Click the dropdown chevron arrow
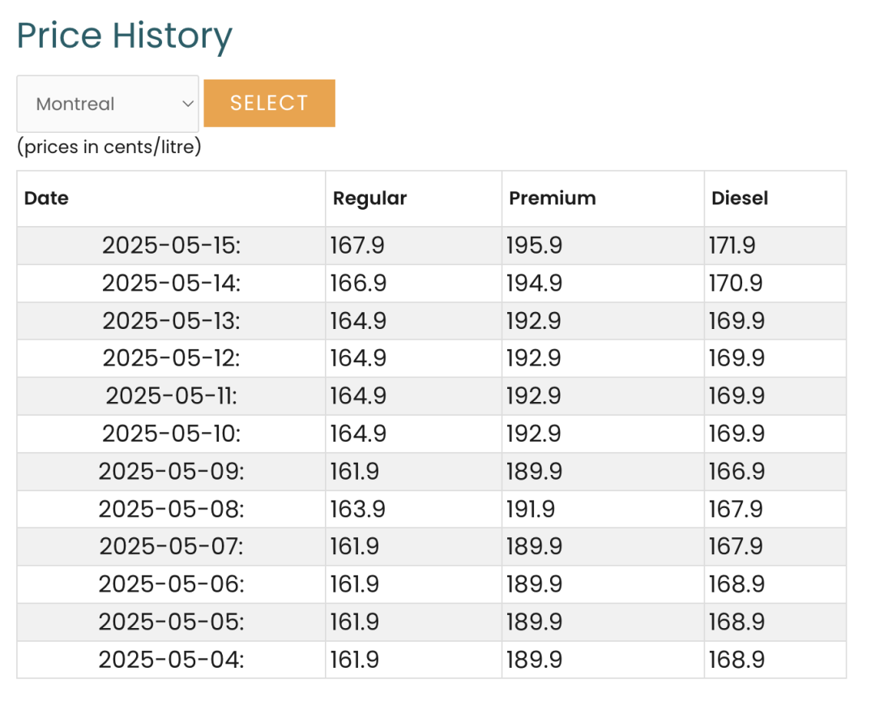The width and height of the screenshot is (875, 701). point(188,104)
